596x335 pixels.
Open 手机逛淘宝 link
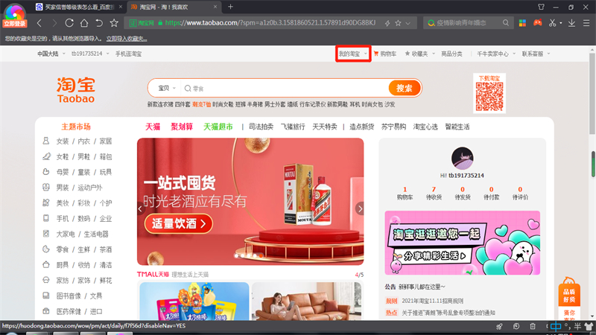pos(128,54)
